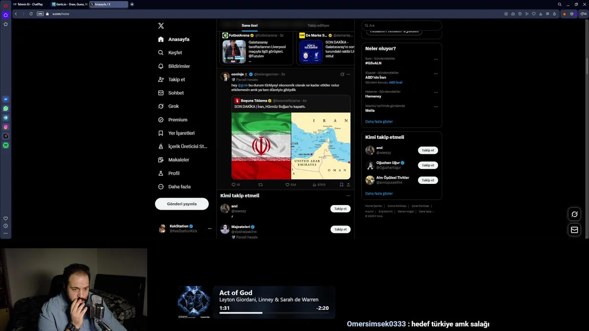This screenshot has width=589, height=331.
Task: Open KekStation account menu dots
Action: [x=209, y=228]
